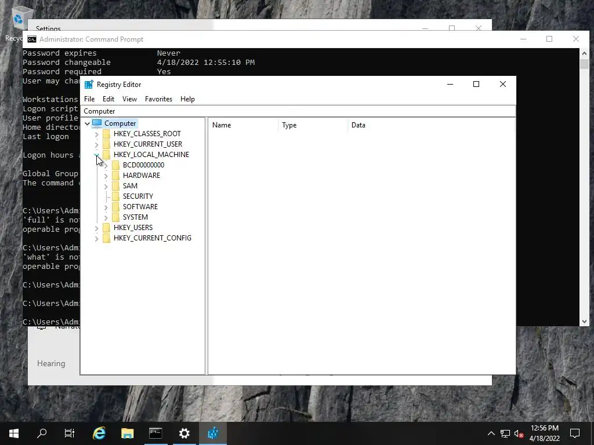Click the HKEY_CURRENT_USER folder icon
This screenshot has width=594, height=445.
click(107, 144)
